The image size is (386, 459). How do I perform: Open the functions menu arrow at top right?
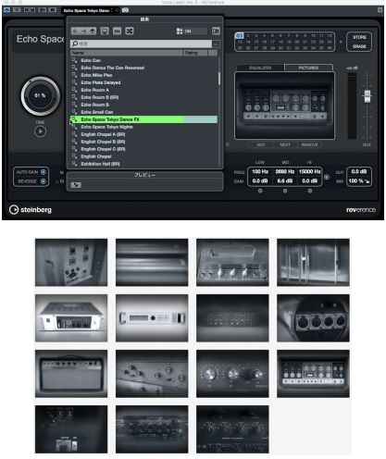tap(380, 10)
